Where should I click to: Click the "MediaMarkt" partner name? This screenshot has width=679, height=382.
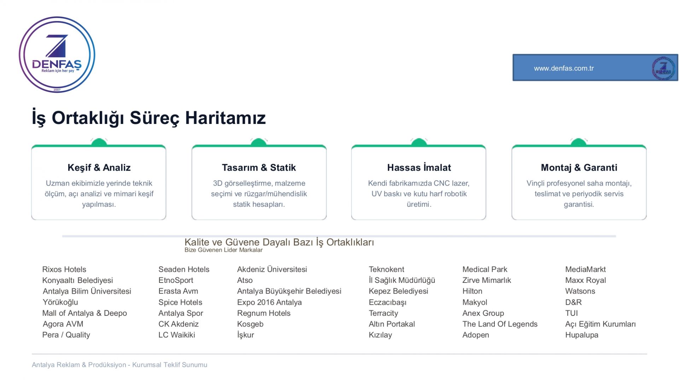coord(586,269)
